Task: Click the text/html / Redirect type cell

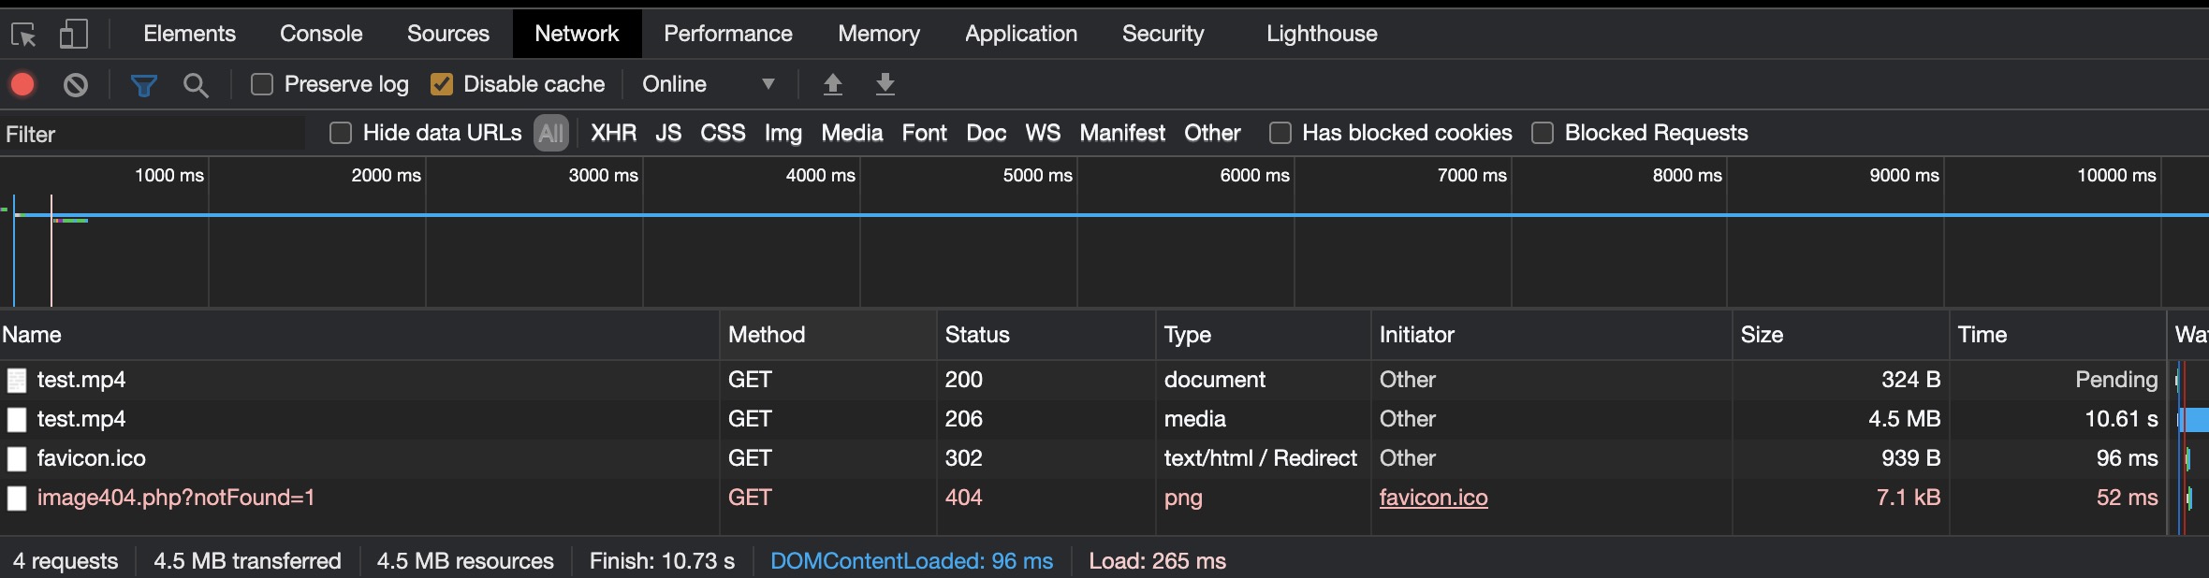Action: pos(1264,458)
